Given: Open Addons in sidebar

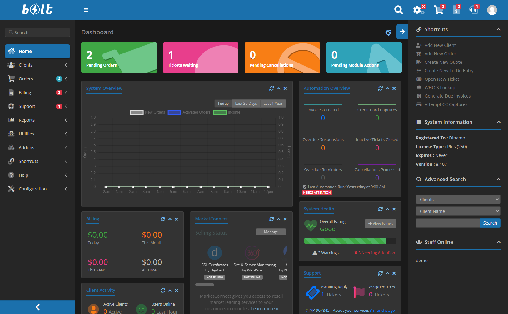Looking at the screenshot, I should [x=37, y=148].
